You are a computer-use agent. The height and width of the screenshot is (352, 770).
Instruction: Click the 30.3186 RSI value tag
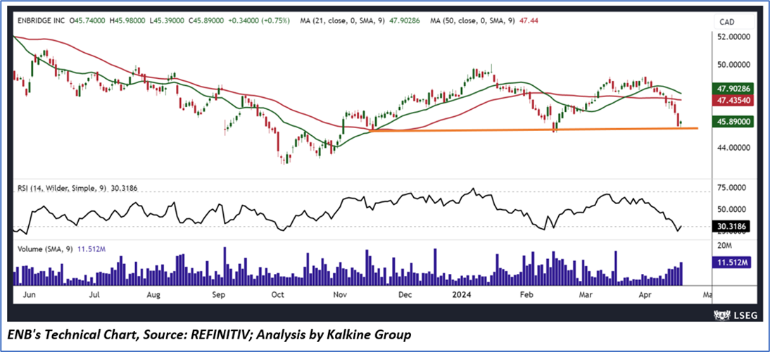coord(729,226)
